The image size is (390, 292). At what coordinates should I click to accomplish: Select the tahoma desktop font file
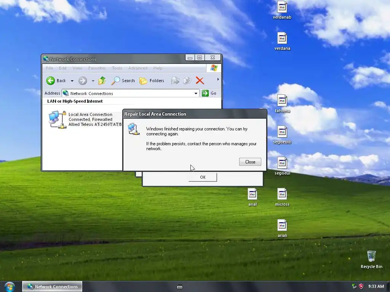282,104
